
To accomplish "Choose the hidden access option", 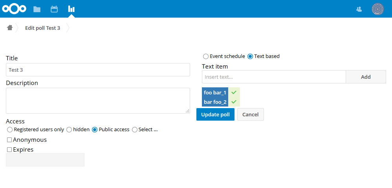I will (x=69, y=130).
